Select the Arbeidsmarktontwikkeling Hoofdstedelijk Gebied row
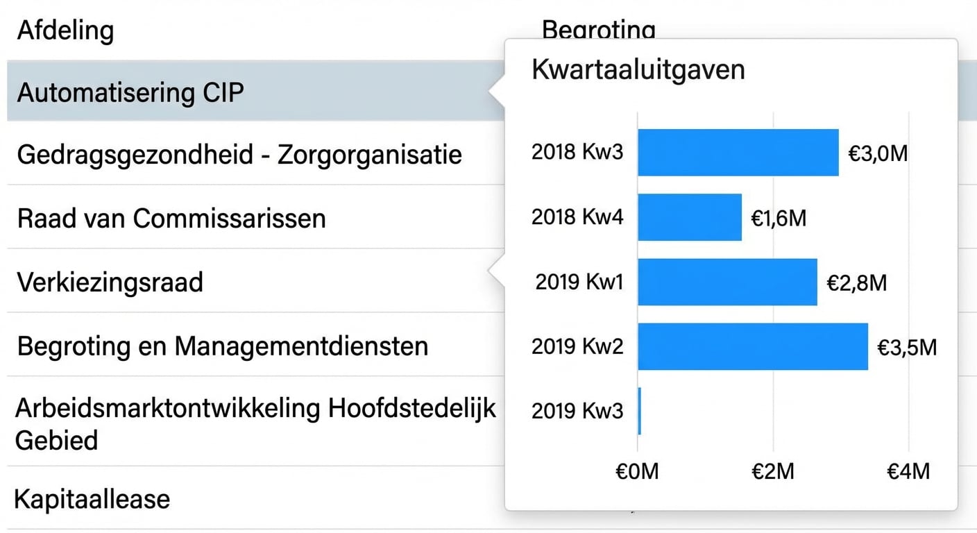Viewport: 977px width, 533px height. coord(257,423)
